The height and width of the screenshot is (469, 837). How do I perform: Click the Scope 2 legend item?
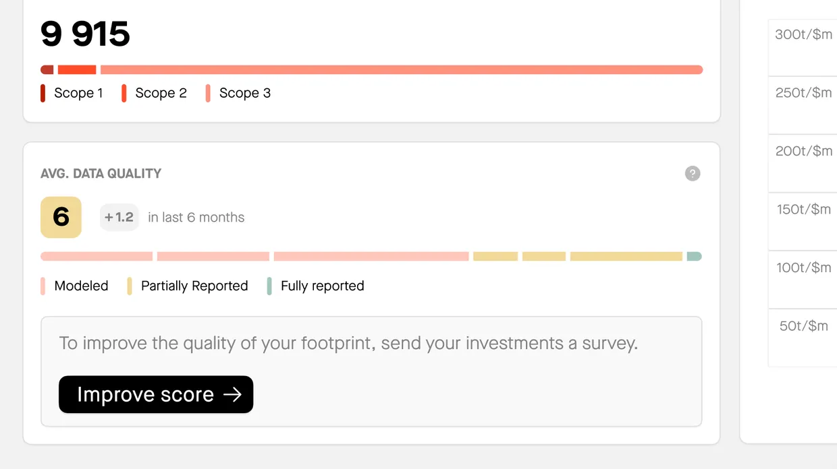coord(155,93)
